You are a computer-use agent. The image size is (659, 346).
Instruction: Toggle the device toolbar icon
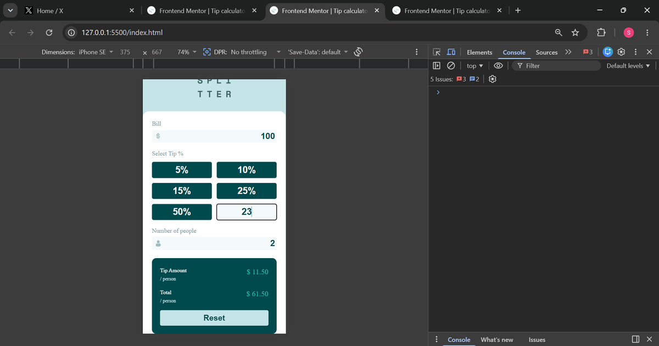pos(451,52)
